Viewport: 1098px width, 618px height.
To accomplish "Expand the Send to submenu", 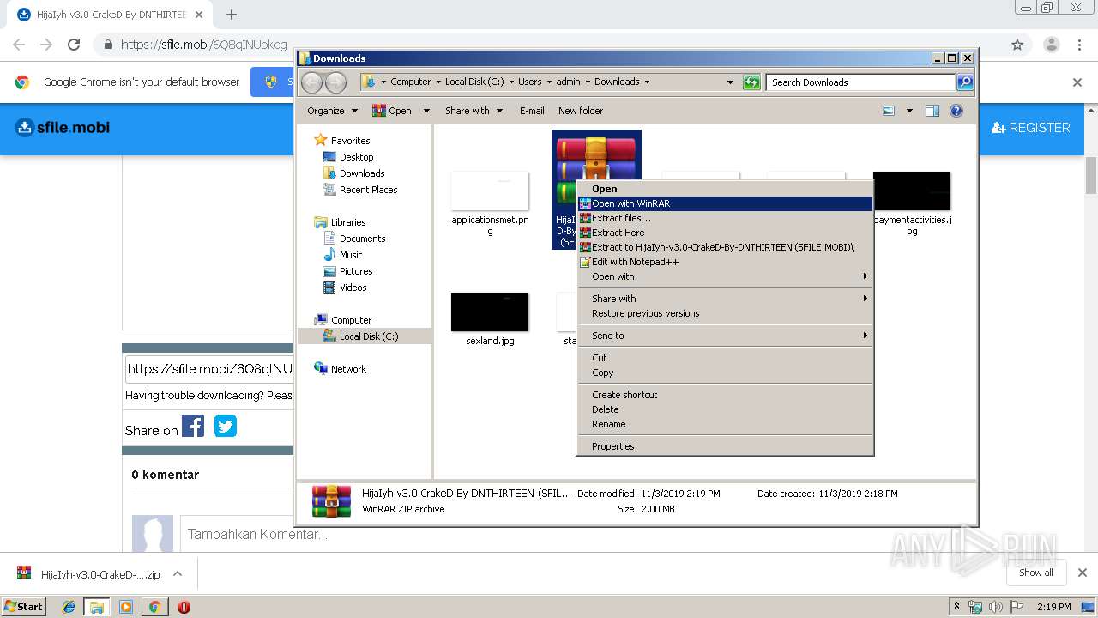I will (x=725, y=336).
